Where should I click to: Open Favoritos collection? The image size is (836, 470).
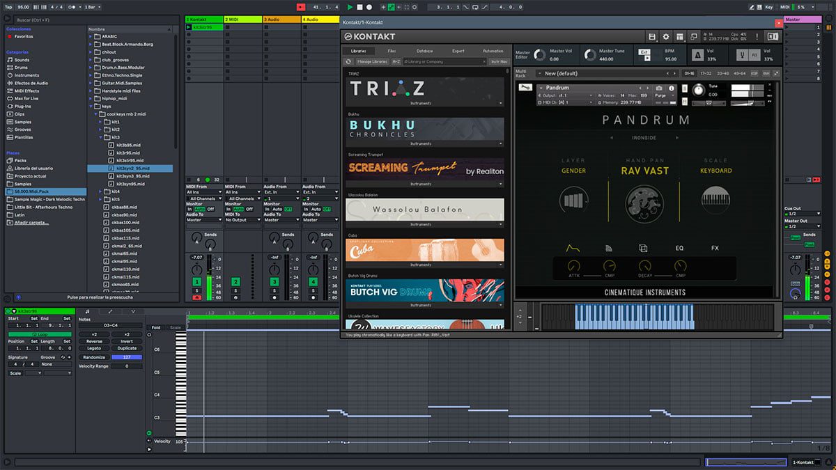(x=24, y=36)
